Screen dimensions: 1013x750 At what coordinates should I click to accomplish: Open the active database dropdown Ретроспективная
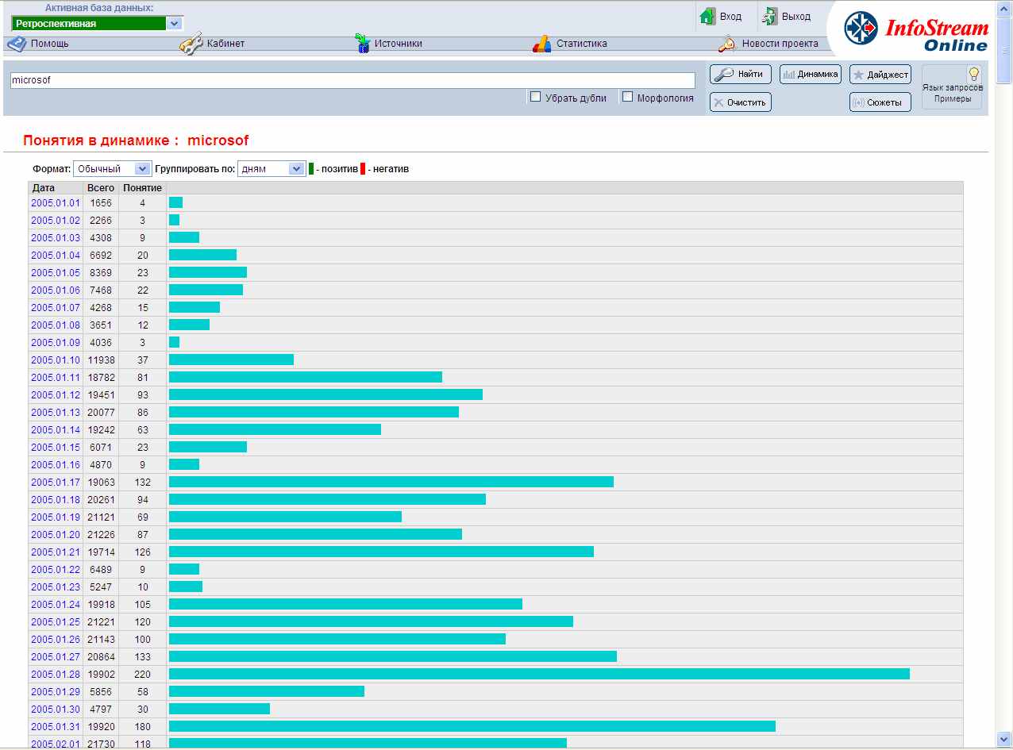[98, 23]
